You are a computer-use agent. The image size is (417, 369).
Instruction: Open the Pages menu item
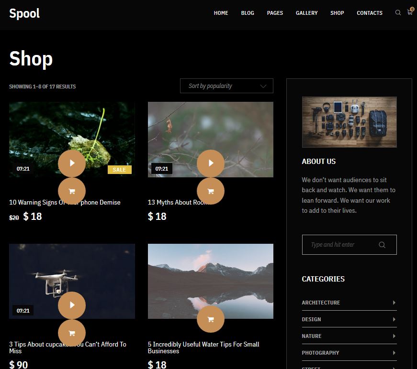[x=275, y=13]
